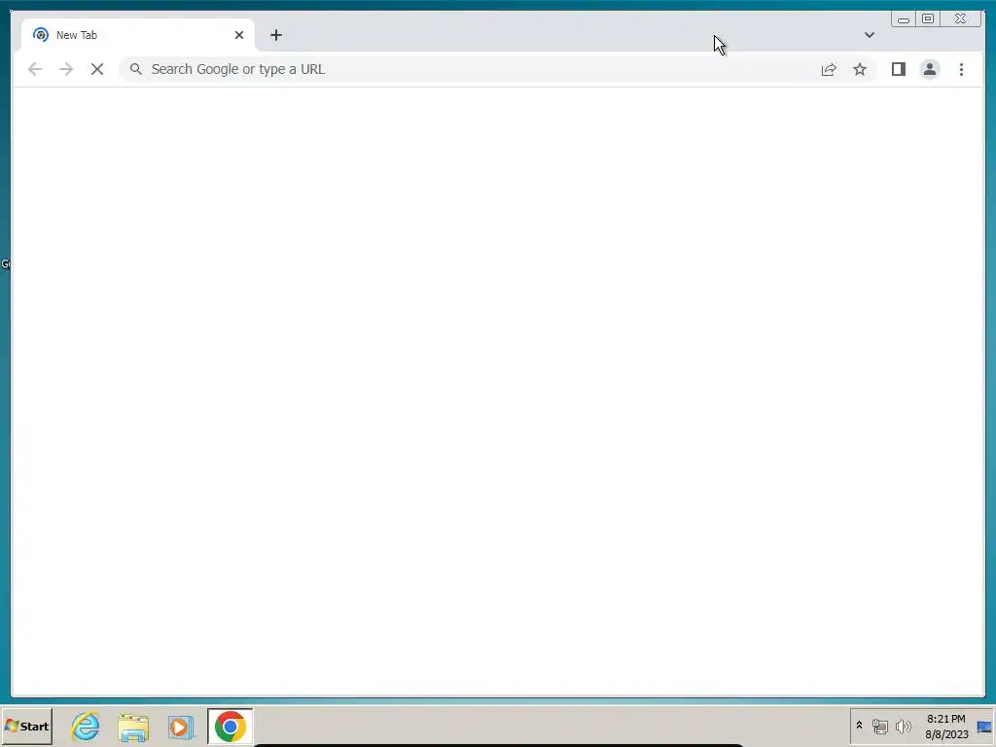The width and height of the screenshot is (996, 747).
Task: Toggle the Chrome side panel
Action: tap(898, 69)
